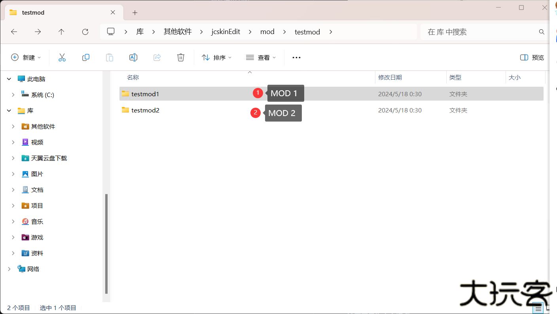Click the Rename icon on the toolbar
This screenshot has width=557, height=314.
point(133,57)
